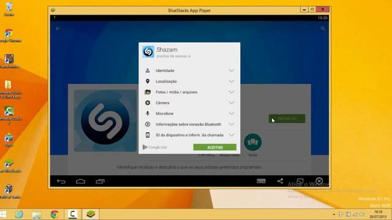Open the Recycle Bin desktop icon
The image size is (392, 220).
(9, 9)
